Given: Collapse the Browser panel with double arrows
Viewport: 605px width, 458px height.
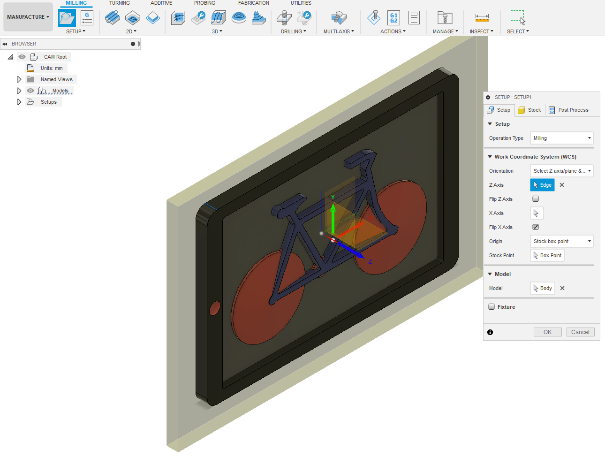Looking at the screenshot, I should pos(5,44).
